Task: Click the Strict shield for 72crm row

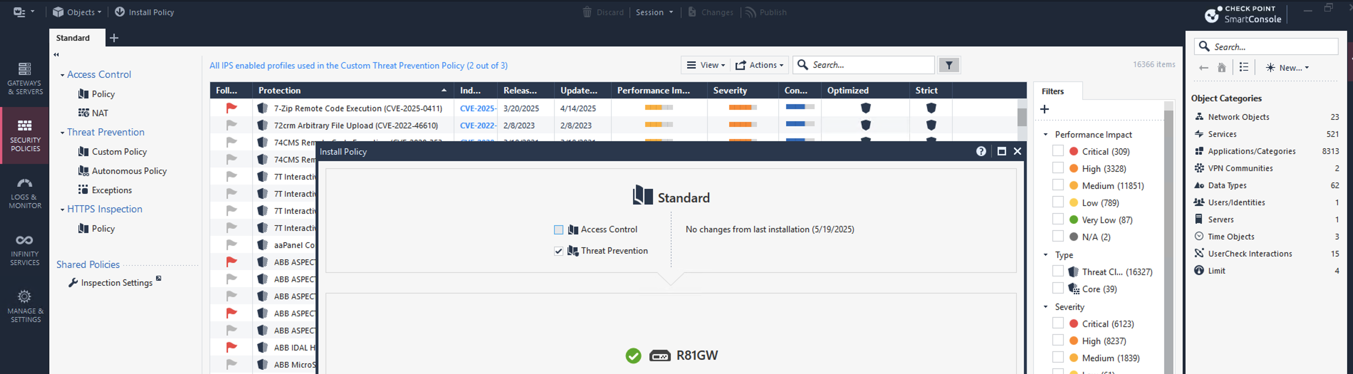Action: pos(931,125)
